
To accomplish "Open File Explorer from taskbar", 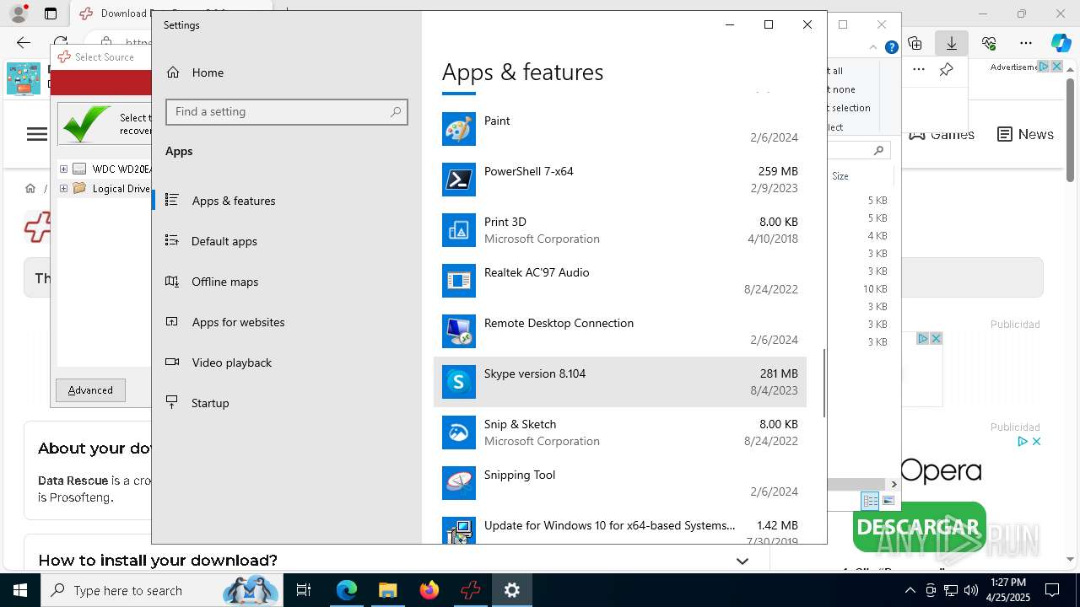I will (387, 590).
